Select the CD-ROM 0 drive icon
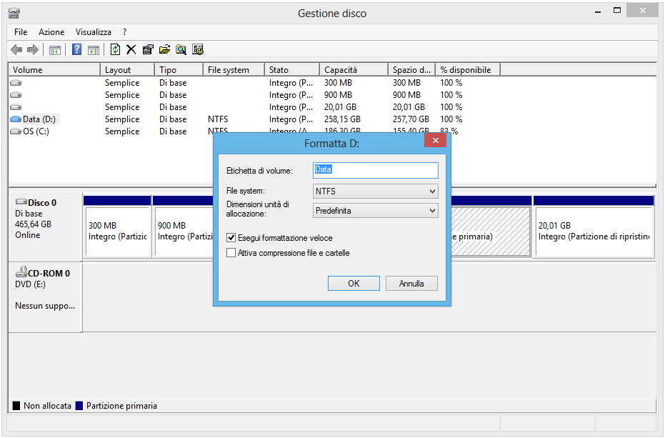Viewport: 665px width, 438px height. tap(21, 273)
